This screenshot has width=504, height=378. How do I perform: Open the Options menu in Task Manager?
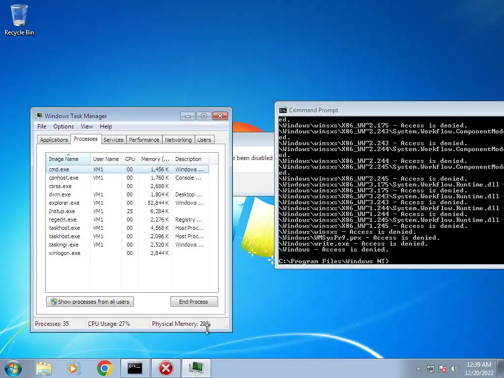[x=63, y=126]
